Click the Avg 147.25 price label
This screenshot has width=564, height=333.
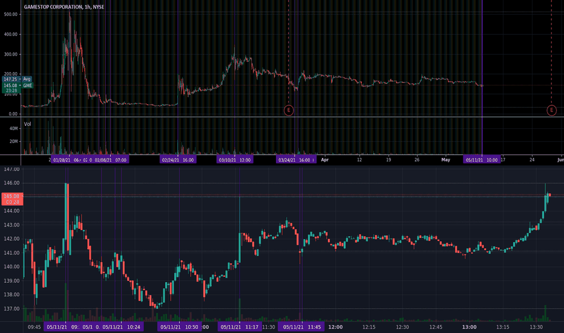pyautogui.click(x=18, y=79)
